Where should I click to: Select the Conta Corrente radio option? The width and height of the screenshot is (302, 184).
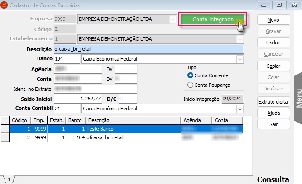191,75
